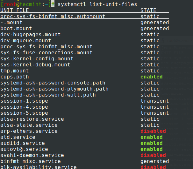Click the session-1.scope unit entry

click(x=24, y=101)
